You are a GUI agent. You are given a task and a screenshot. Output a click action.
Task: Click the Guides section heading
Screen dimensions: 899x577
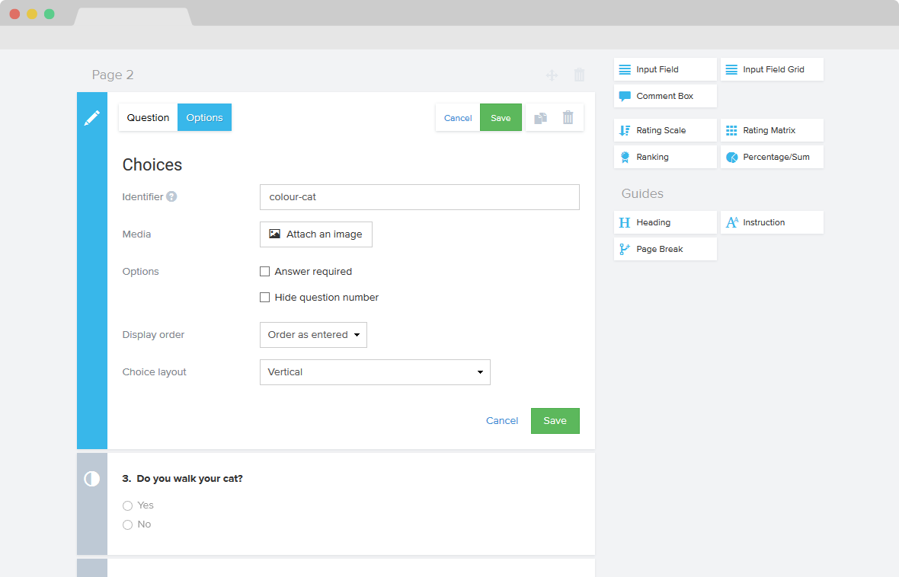pos(642,193)
